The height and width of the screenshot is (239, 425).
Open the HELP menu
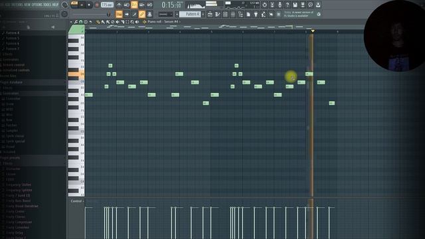pos(55,5)
